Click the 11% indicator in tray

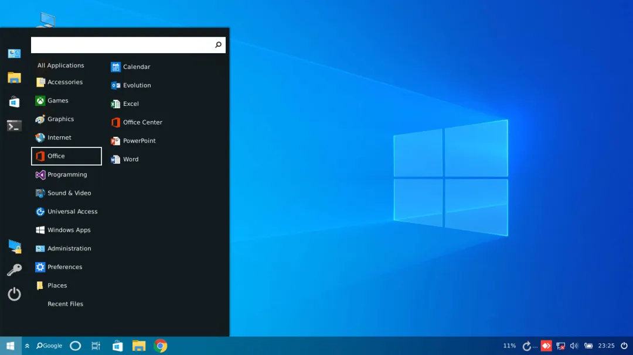pyautogui.click(x=509, y=346)
